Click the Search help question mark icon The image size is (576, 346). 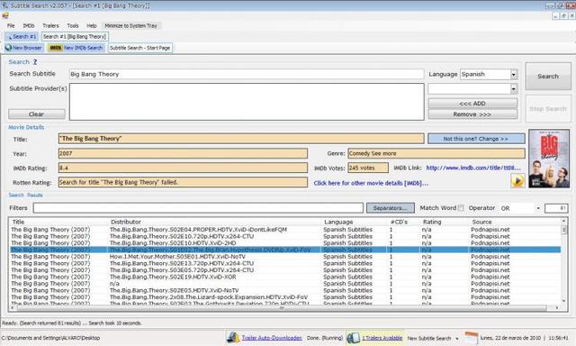[35, 62]
